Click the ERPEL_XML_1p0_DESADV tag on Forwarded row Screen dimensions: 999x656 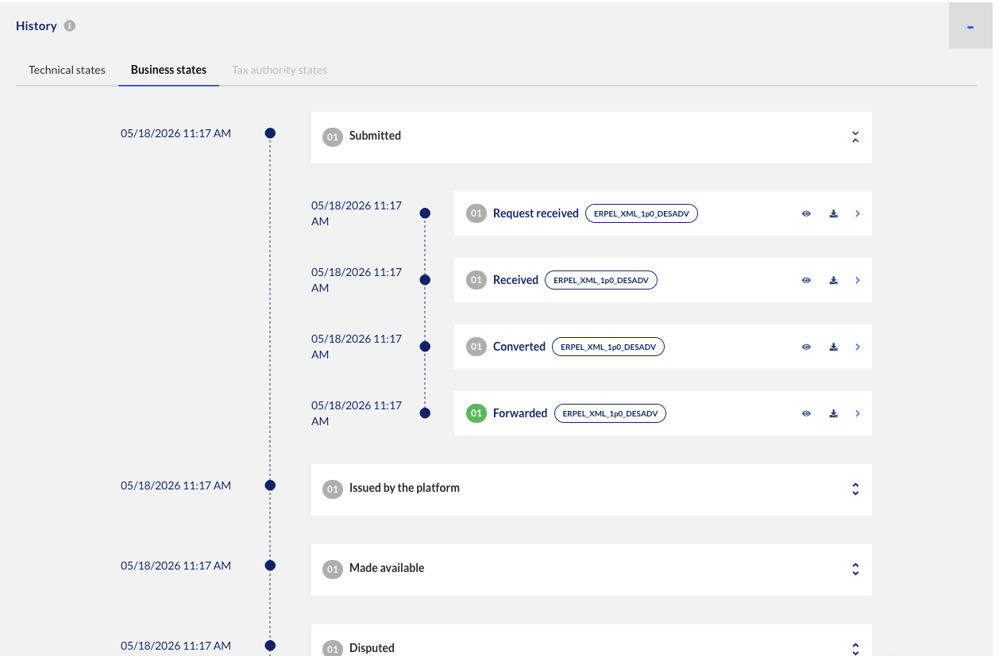(610, 413)
